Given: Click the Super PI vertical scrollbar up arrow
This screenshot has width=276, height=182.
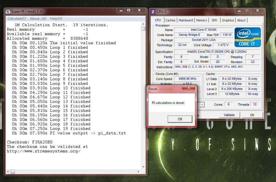Looking at the screenshot, I should [143, 24].
